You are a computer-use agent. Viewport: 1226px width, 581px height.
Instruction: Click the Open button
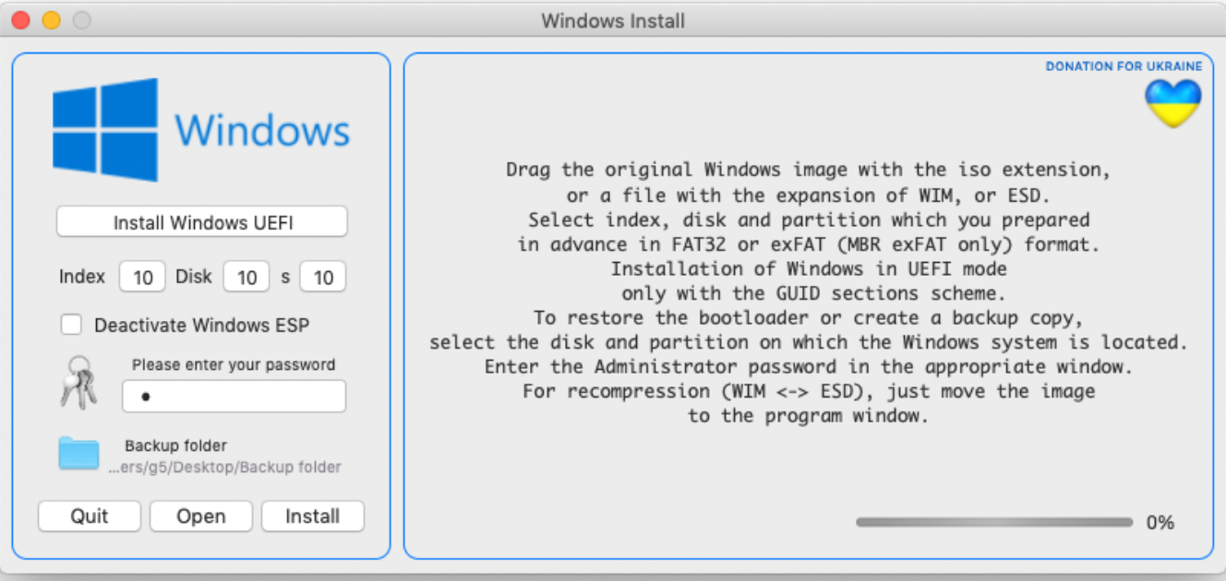(201, 516)
